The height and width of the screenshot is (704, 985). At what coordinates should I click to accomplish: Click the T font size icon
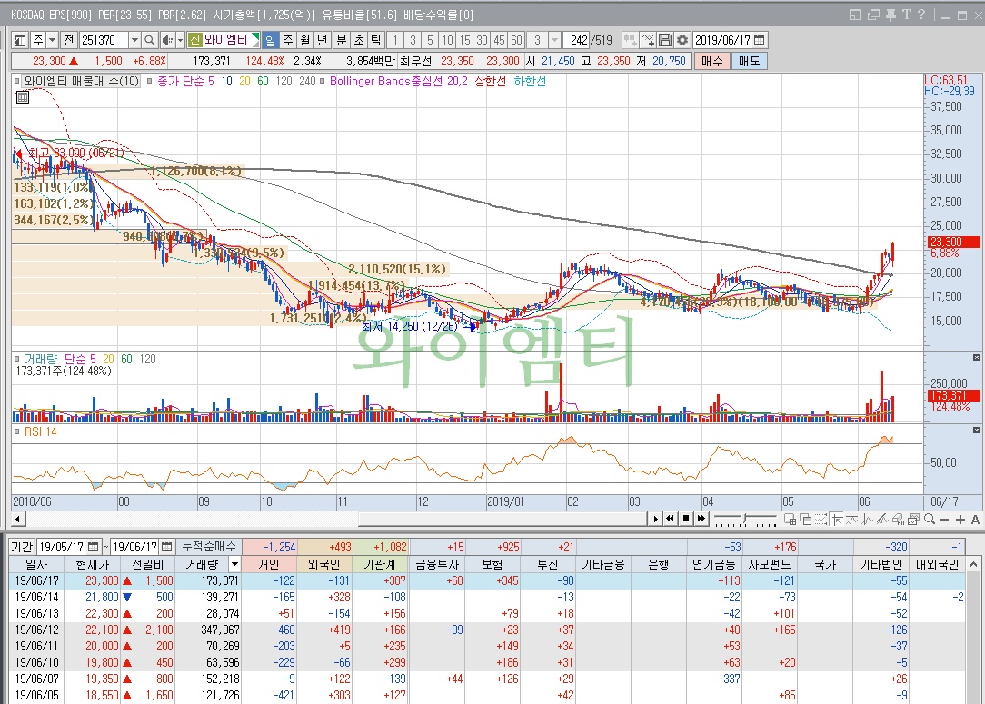906,15
